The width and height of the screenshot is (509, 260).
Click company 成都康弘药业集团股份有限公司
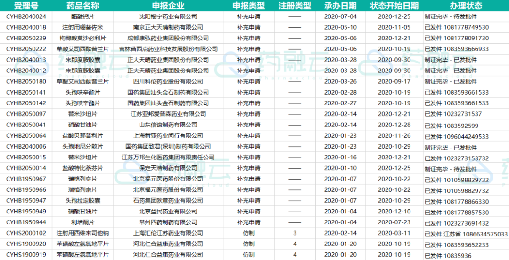click(x=168, y=38)
